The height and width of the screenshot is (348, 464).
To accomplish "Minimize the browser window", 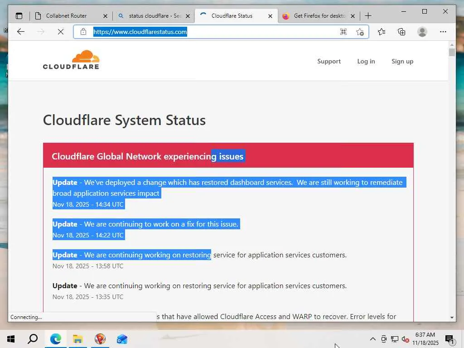I will click(x=404, y=11).
